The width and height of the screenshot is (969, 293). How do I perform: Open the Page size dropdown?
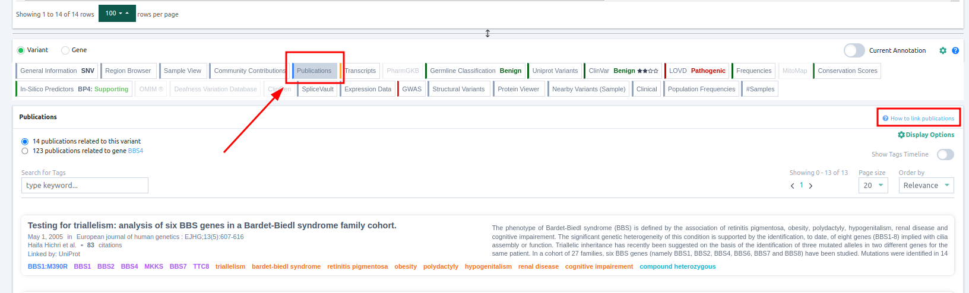872,186
